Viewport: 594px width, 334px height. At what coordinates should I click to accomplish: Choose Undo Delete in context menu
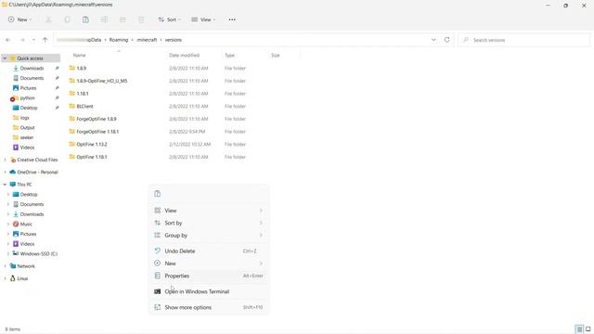click(209, 251)
